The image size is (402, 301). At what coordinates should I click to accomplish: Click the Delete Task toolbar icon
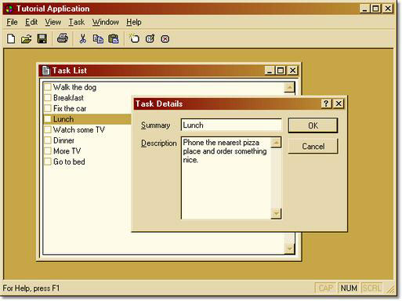(165, 39)
